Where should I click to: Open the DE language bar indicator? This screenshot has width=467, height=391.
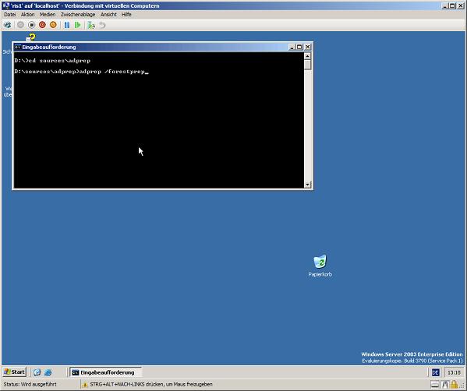436,372
